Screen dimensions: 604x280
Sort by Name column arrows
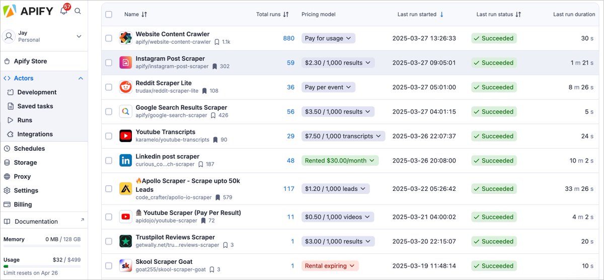(x=144, y=15)
